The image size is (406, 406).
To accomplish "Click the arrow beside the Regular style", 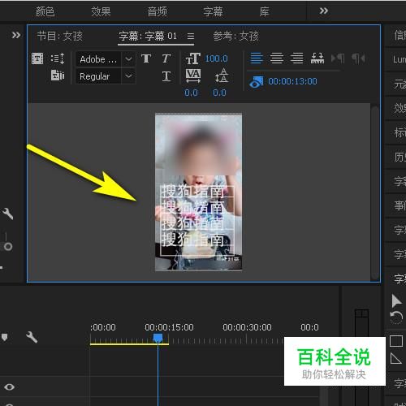I will click(128, 76).
